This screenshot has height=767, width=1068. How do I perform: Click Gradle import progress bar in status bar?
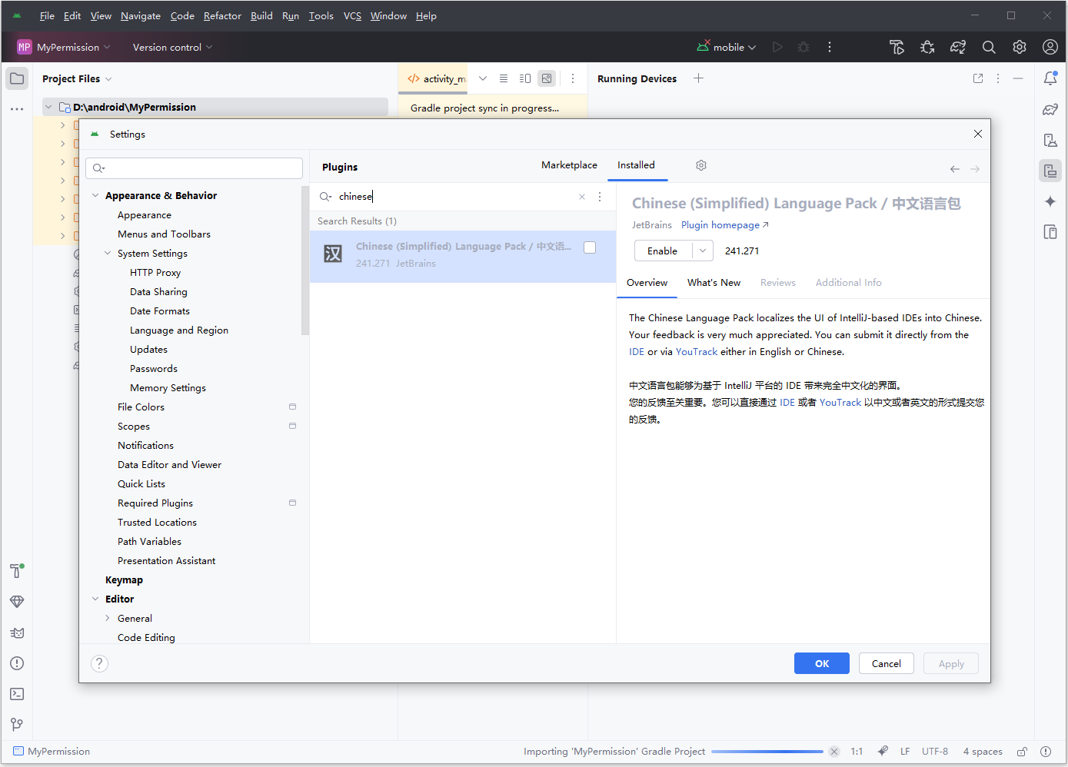tap(767, 752)
